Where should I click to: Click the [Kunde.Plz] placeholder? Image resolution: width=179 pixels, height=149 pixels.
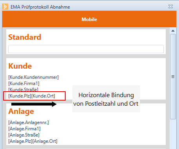(x=20, y=96)
